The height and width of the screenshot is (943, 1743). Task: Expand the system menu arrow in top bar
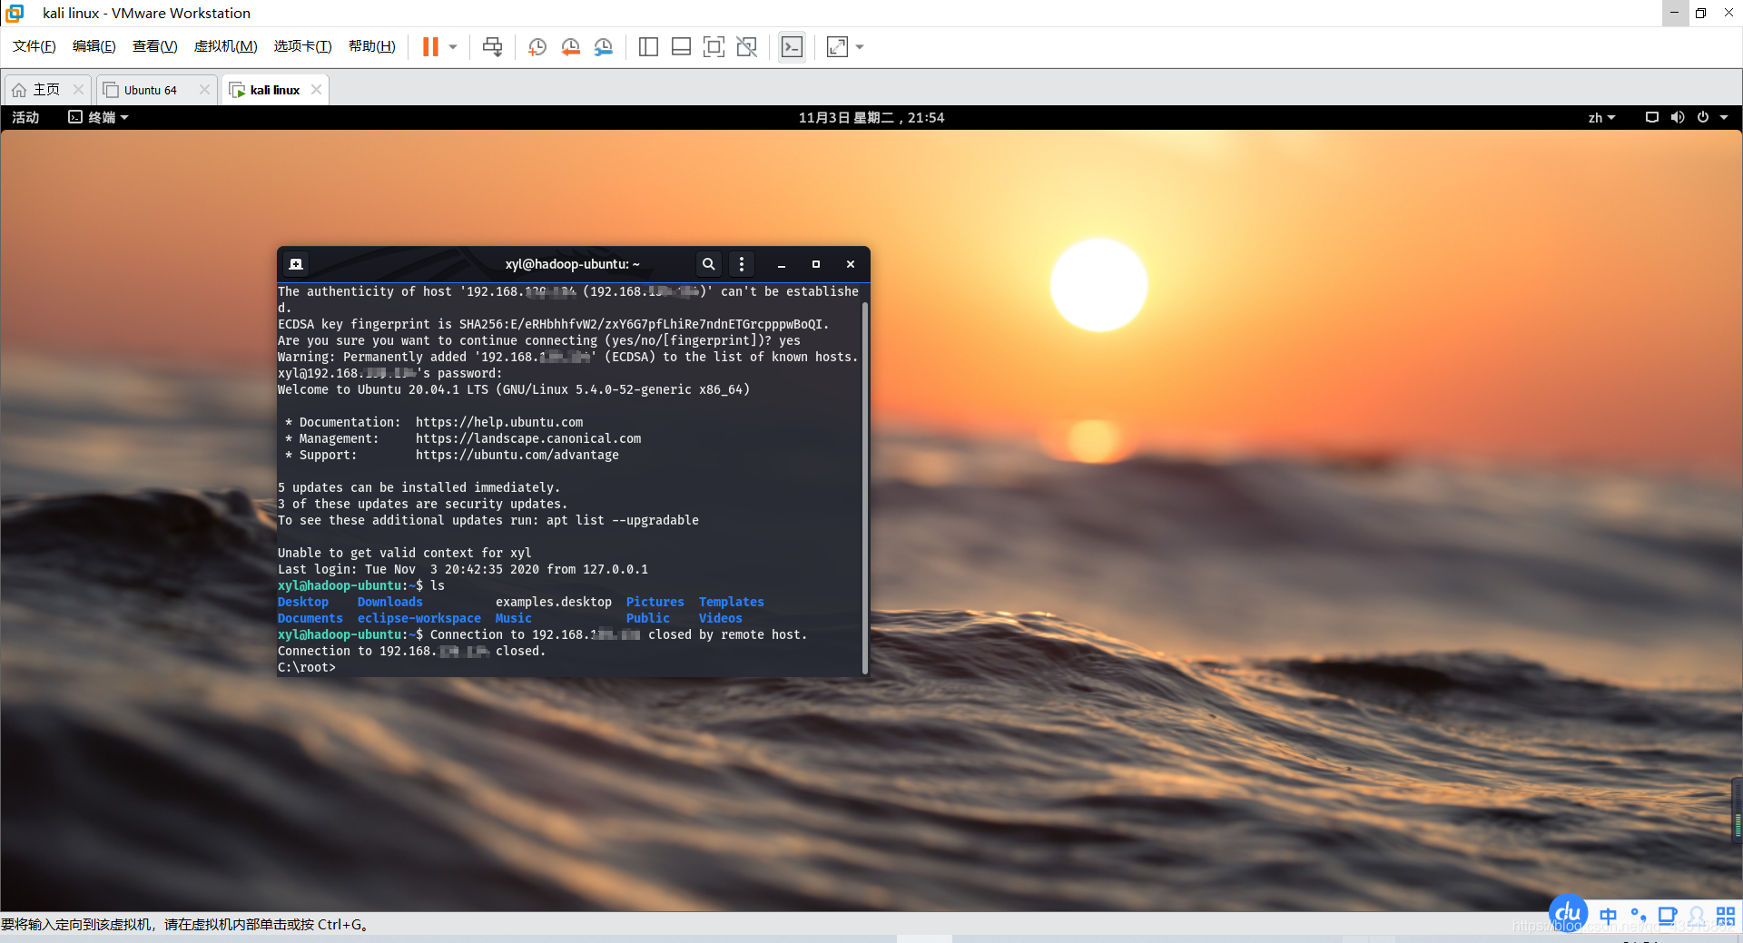pos(1724,118)
